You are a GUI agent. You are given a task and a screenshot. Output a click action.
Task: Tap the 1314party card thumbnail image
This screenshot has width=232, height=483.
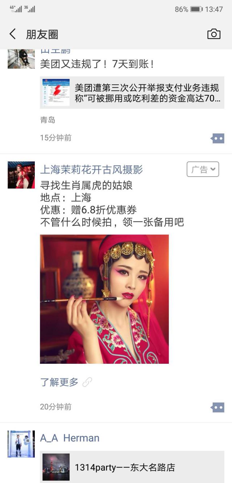[56, 467]
